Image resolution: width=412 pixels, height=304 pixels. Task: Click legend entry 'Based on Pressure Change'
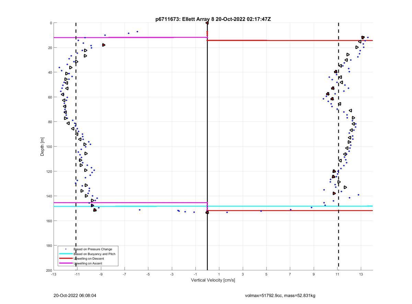tap(93, 249)
